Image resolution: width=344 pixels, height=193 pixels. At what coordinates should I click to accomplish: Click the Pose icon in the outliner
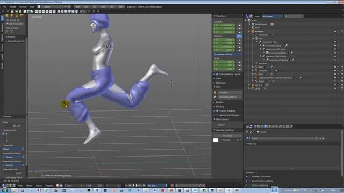tap(256, 38)
